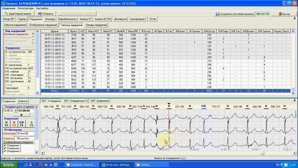Select the Основные нарушения radio button
298x168 pixels.
tap(33, 34)
